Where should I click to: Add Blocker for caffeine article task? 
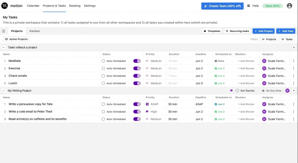pyautogui.click(x=246, y=119)
